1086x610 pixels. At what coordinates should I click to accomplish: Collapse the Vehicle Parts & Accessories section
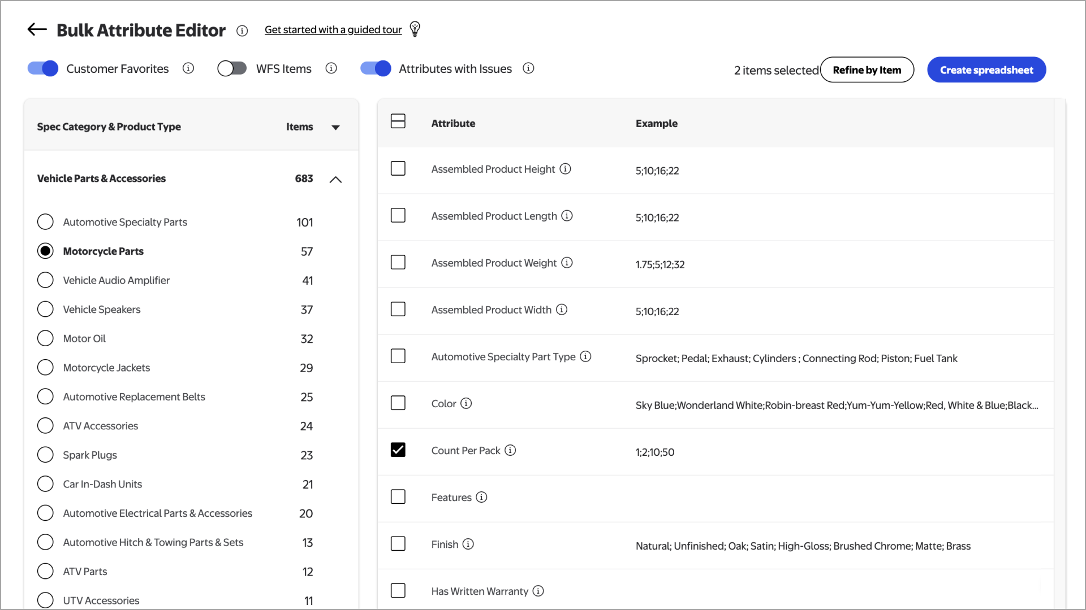335,179
